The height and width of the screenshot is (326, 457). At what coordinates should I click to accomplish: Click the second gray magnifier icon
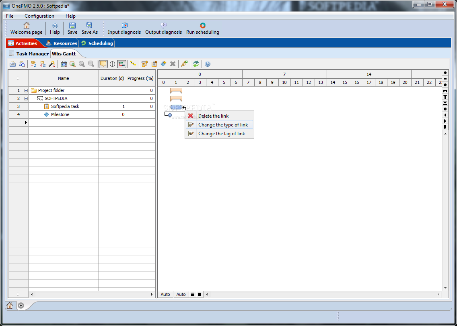(91, 64)
